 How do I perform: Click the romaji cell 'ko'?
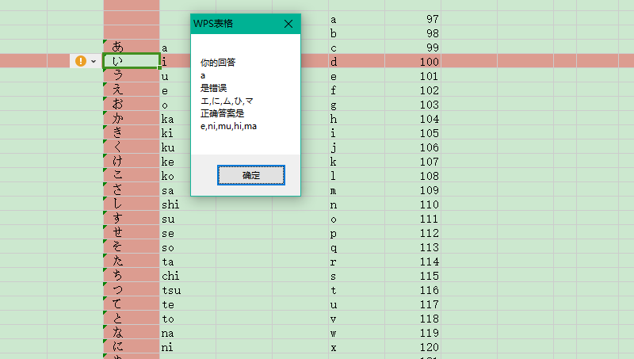pos(174,175)
